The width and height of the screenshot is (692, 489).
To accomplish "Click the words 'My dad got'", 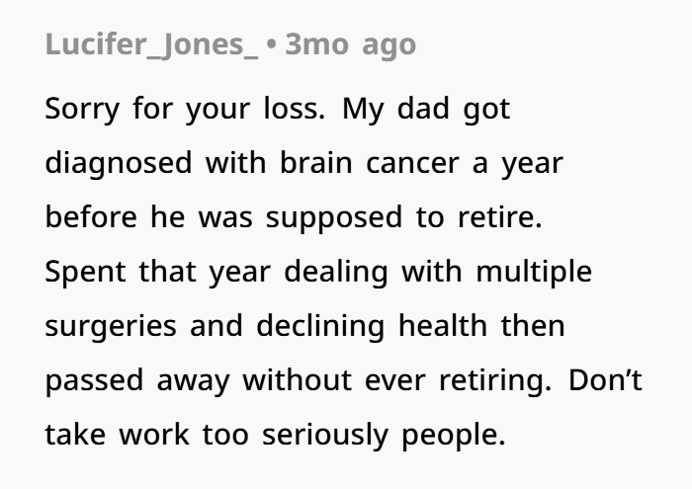I will point(426,110).
